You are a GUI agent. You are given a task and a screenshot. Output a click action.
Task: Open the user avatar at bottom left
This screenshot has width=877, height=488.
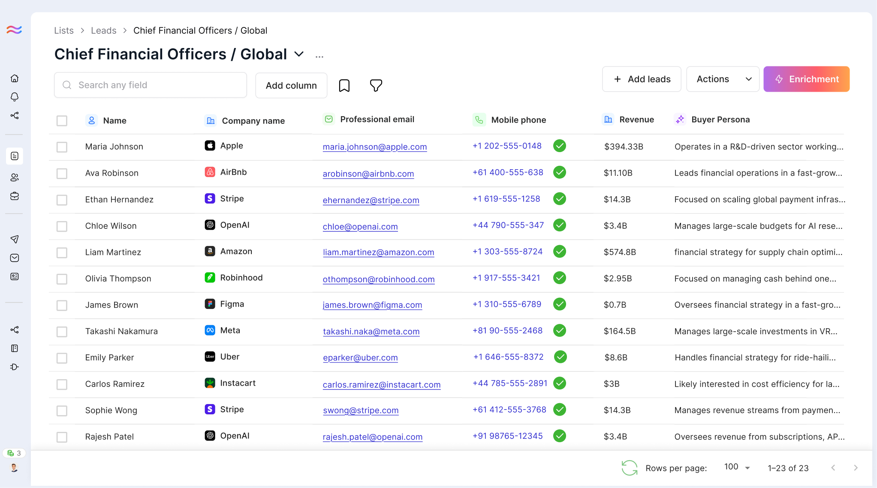[14, 468]
